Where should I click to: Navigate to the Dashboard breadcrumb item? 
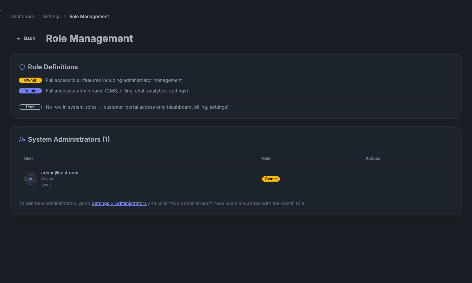pyautogui.click(x=22, y=16)
